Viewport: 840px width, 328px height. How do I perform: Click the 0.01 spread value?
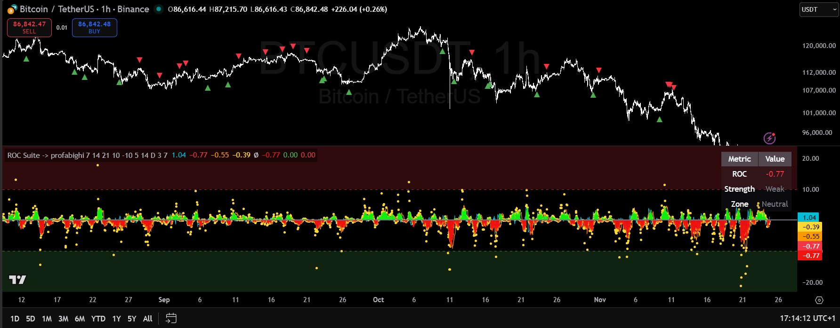[62, 28]
